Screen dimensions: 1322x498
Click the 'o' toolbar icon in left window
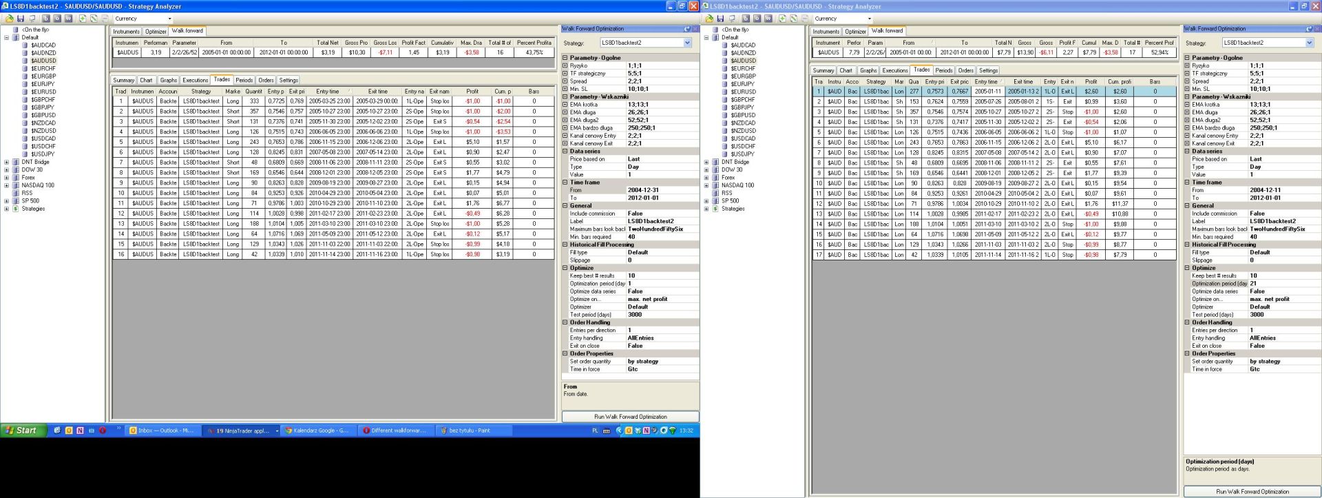[x=58, y=19]
